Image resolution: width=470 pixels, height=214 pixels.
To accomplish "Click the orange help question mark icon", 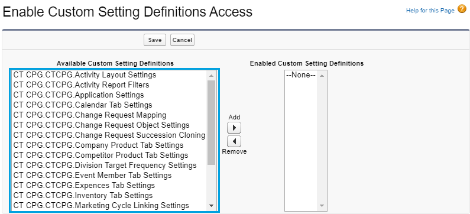I will click(x=462, y=9).
